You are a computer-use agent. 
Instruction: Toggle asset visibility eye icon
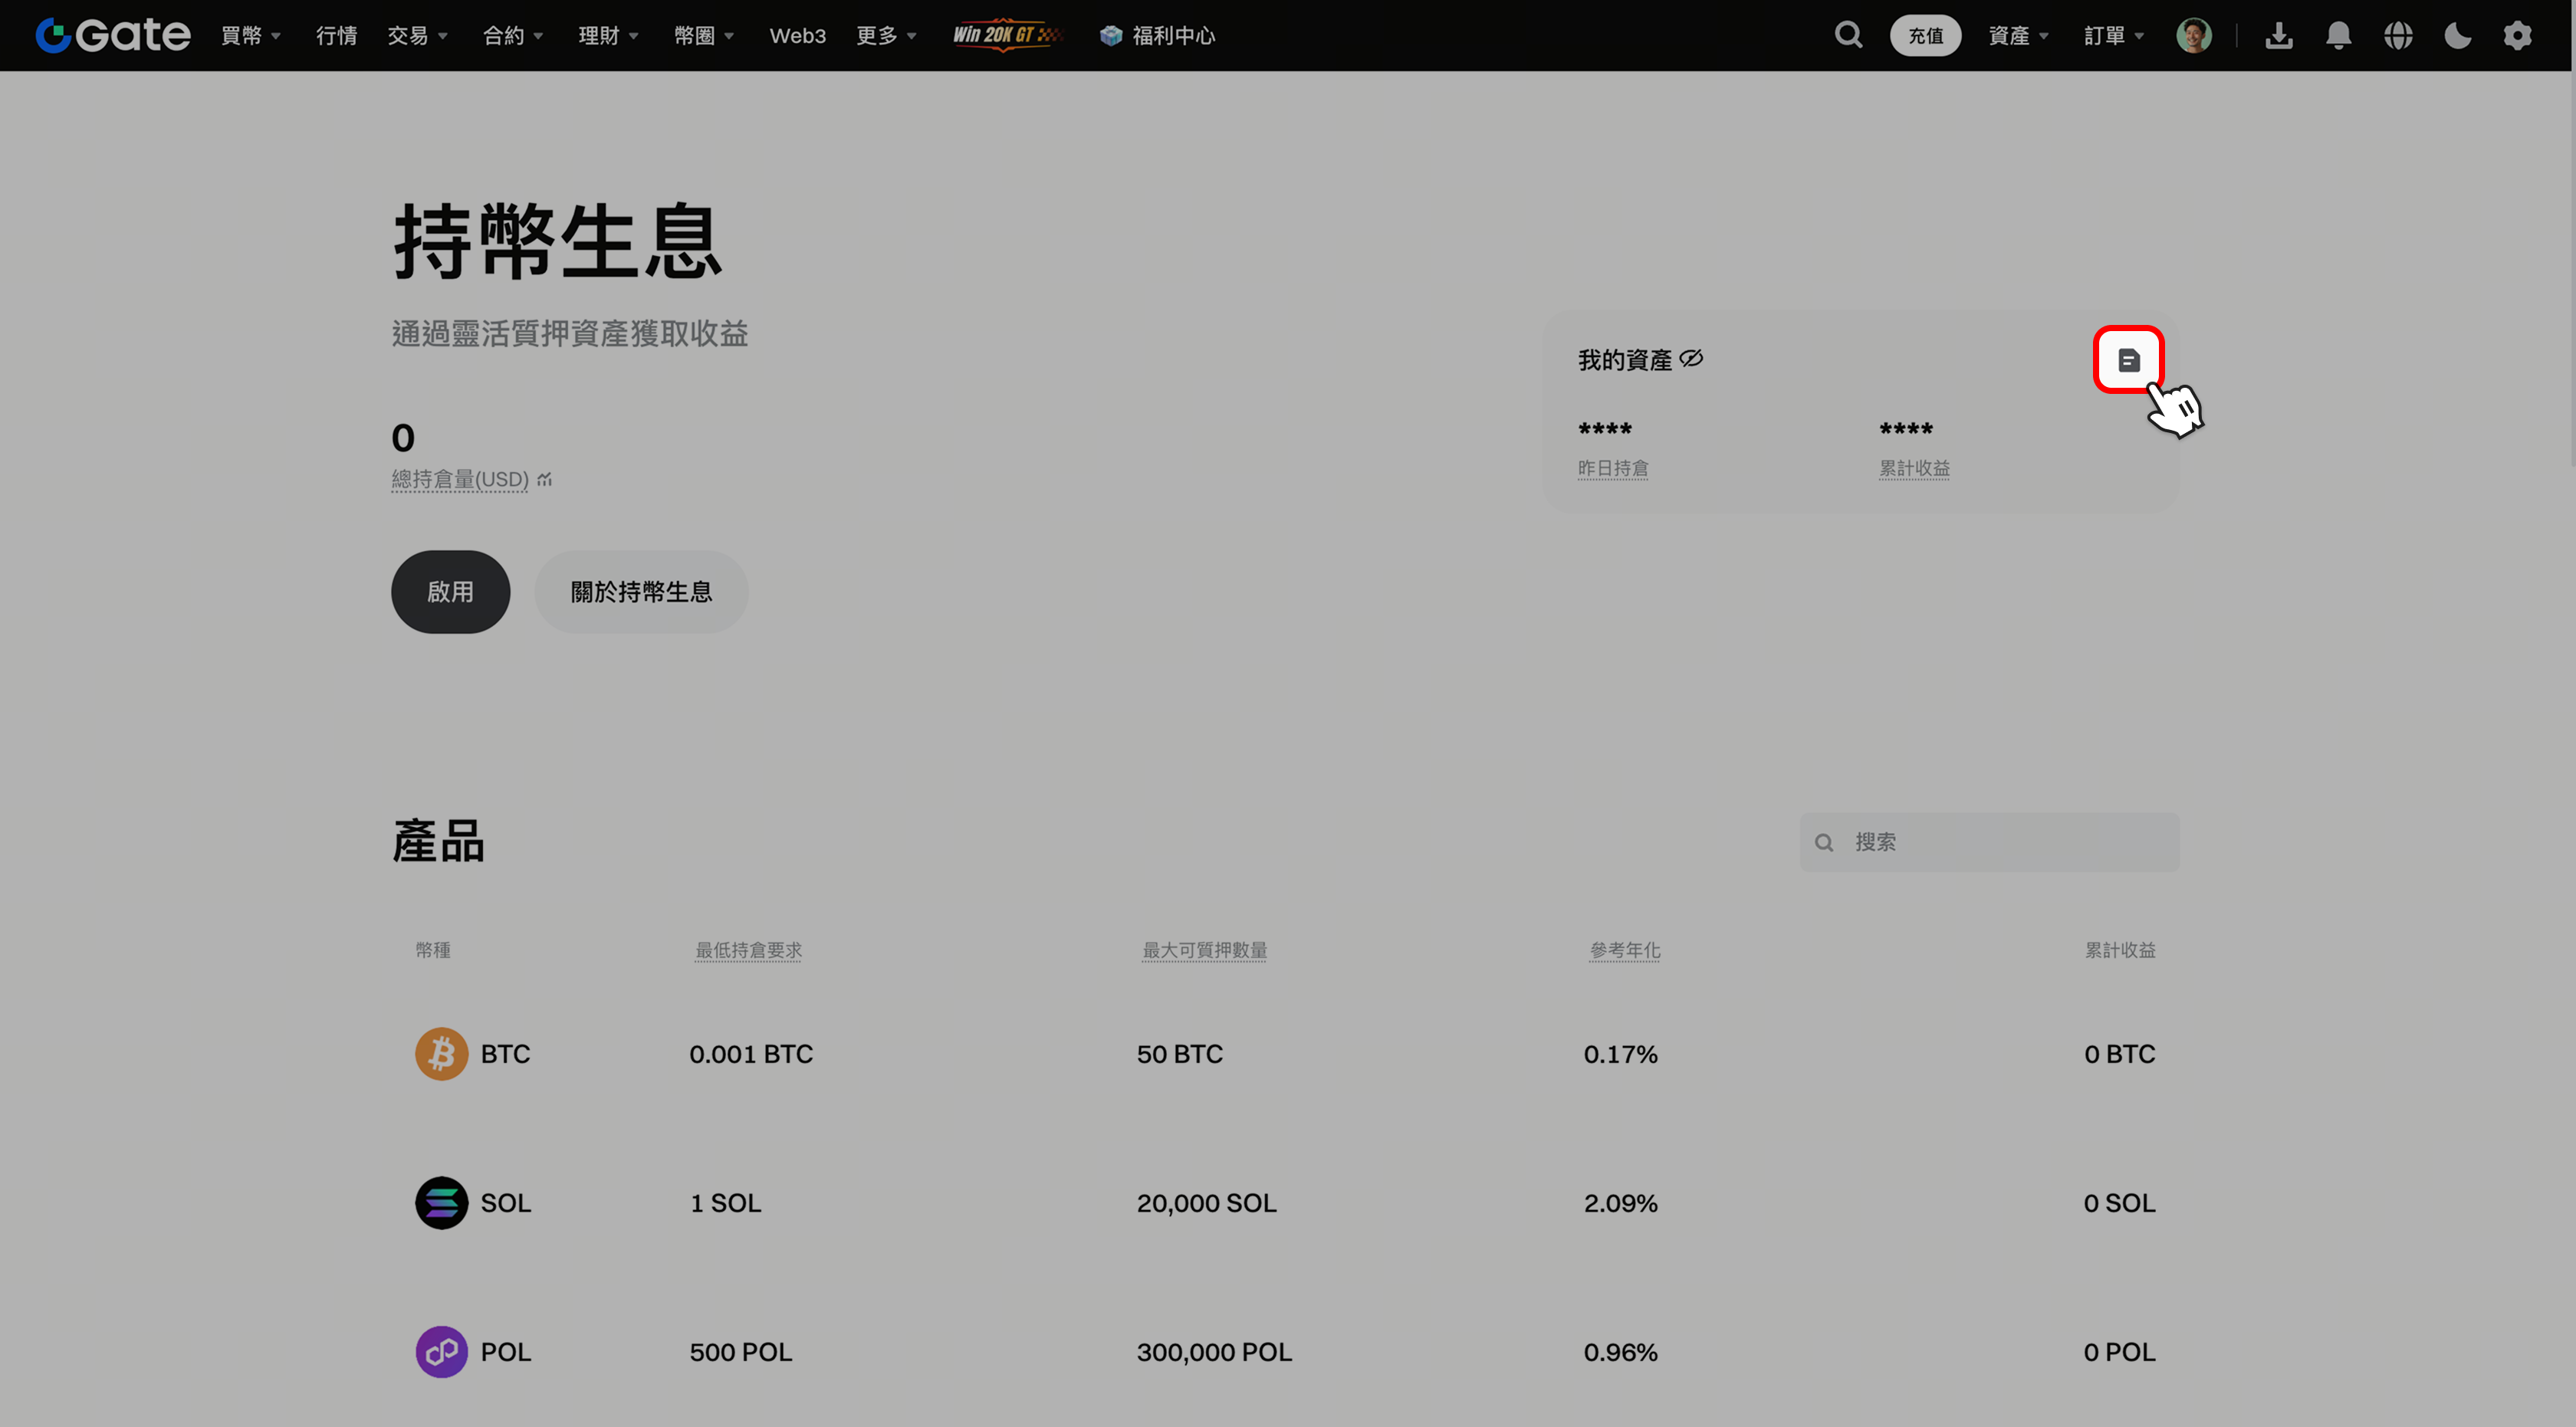1691,359
